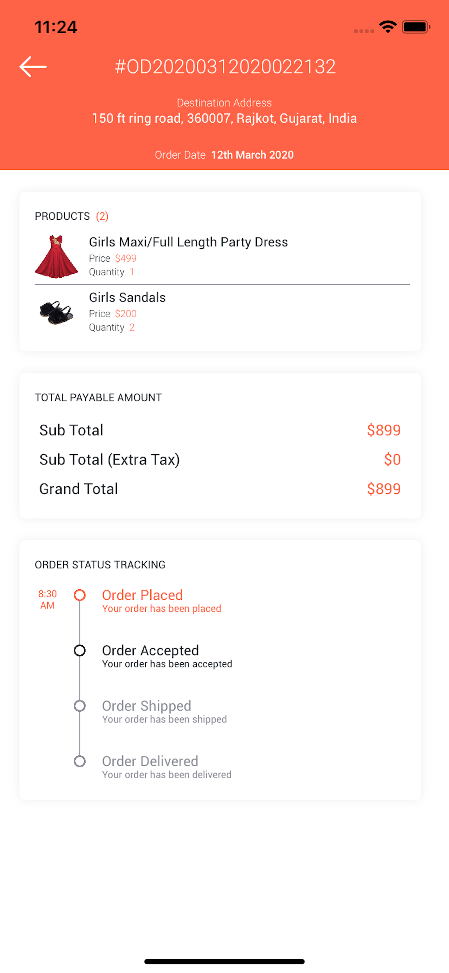
Task: Tap the Sub Total (Extra Tax) row
Action: [220, 460]
